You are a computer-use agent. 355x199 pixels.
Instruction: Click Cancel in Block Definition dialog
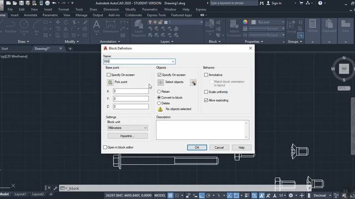[x=219, y=148]
